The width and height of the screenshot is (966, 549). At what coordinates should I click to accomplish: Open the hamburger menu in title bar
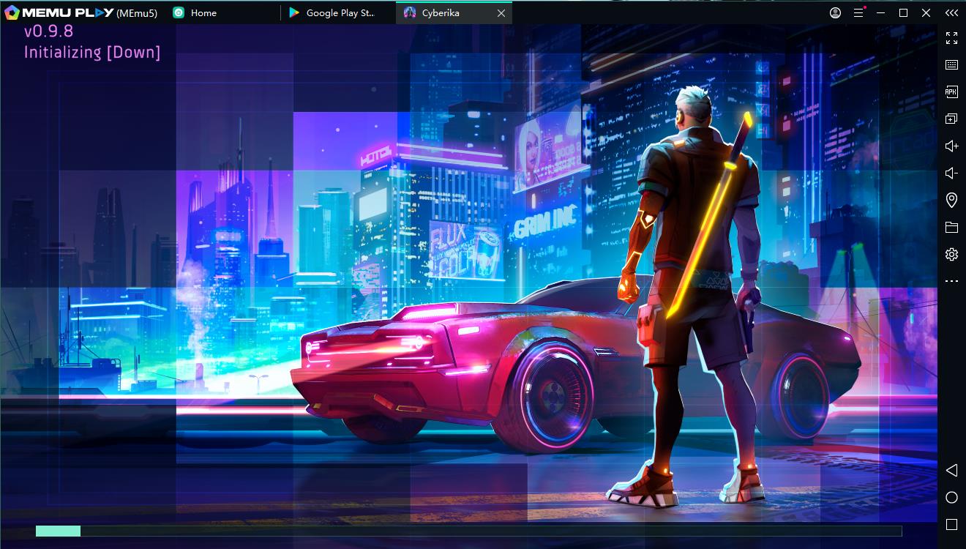click(858, 12)
